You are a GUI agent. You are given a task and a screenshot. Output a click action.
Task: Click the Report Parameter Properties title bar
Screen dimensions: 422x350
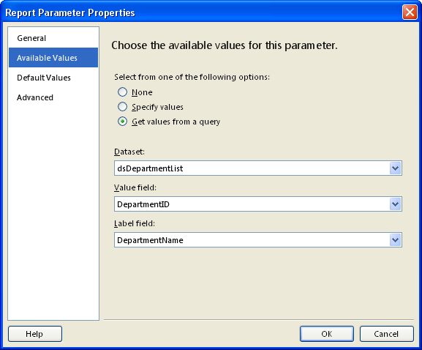pyautogui.click(x=202, y=12)
